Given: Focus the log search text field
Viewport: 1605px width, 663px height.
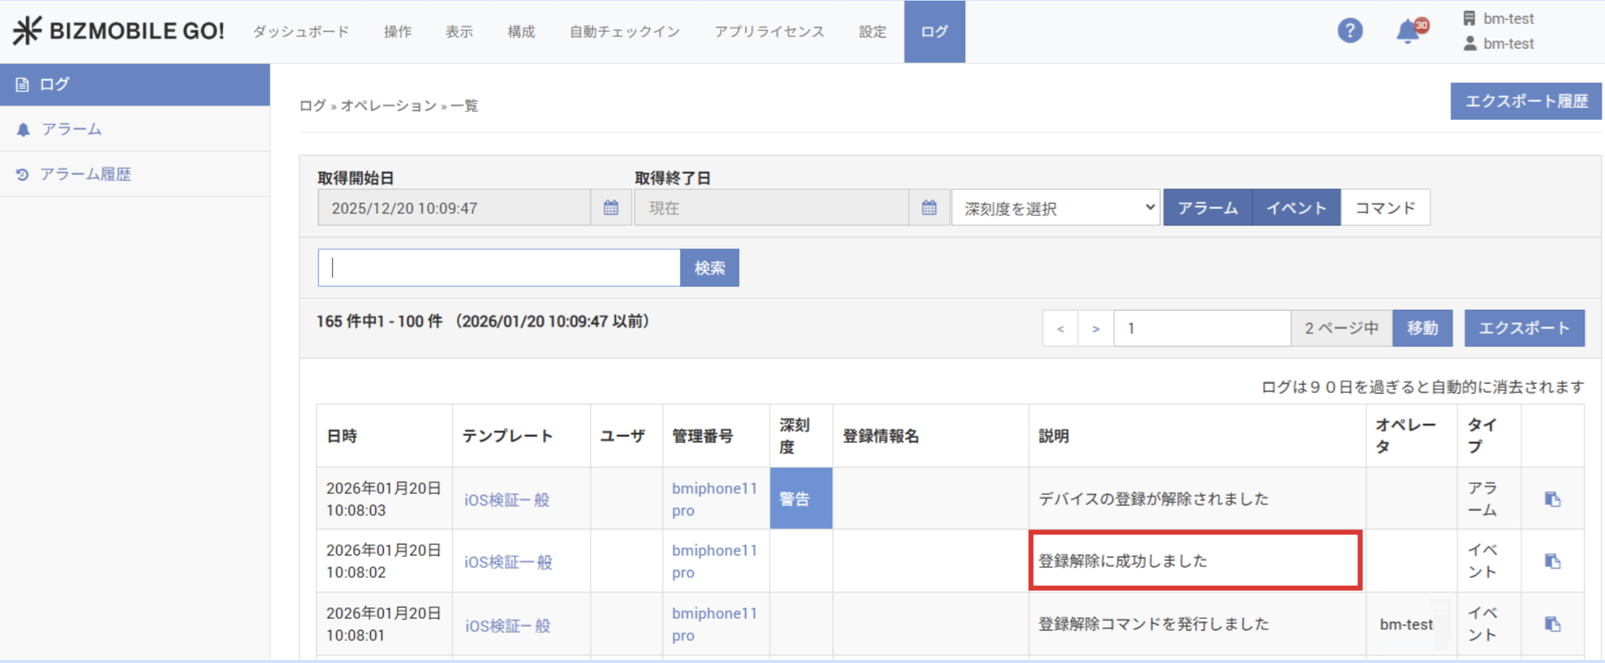Looking at the screenshot, I should coord(499,268).
